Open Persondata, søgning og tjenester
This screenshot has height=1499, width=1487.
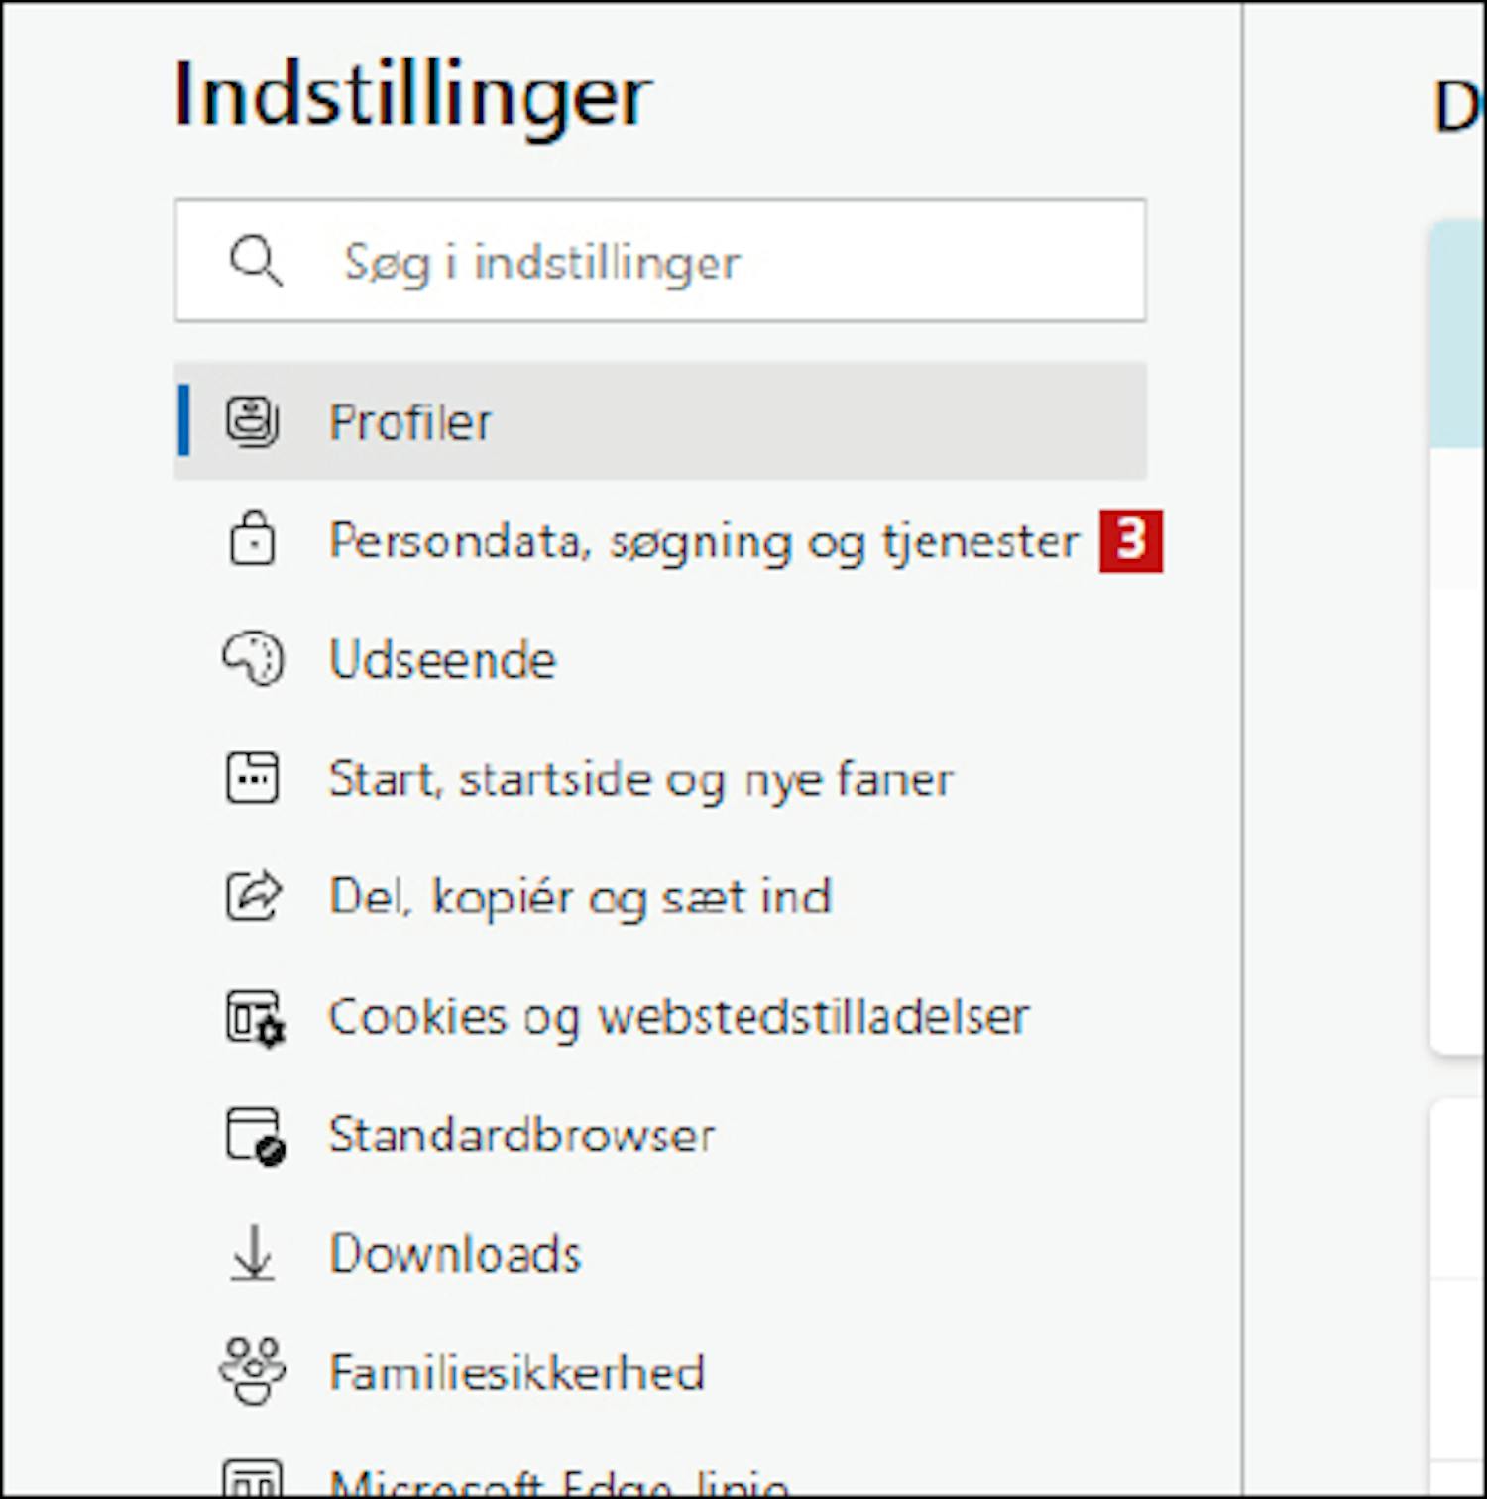coord(704,541)
